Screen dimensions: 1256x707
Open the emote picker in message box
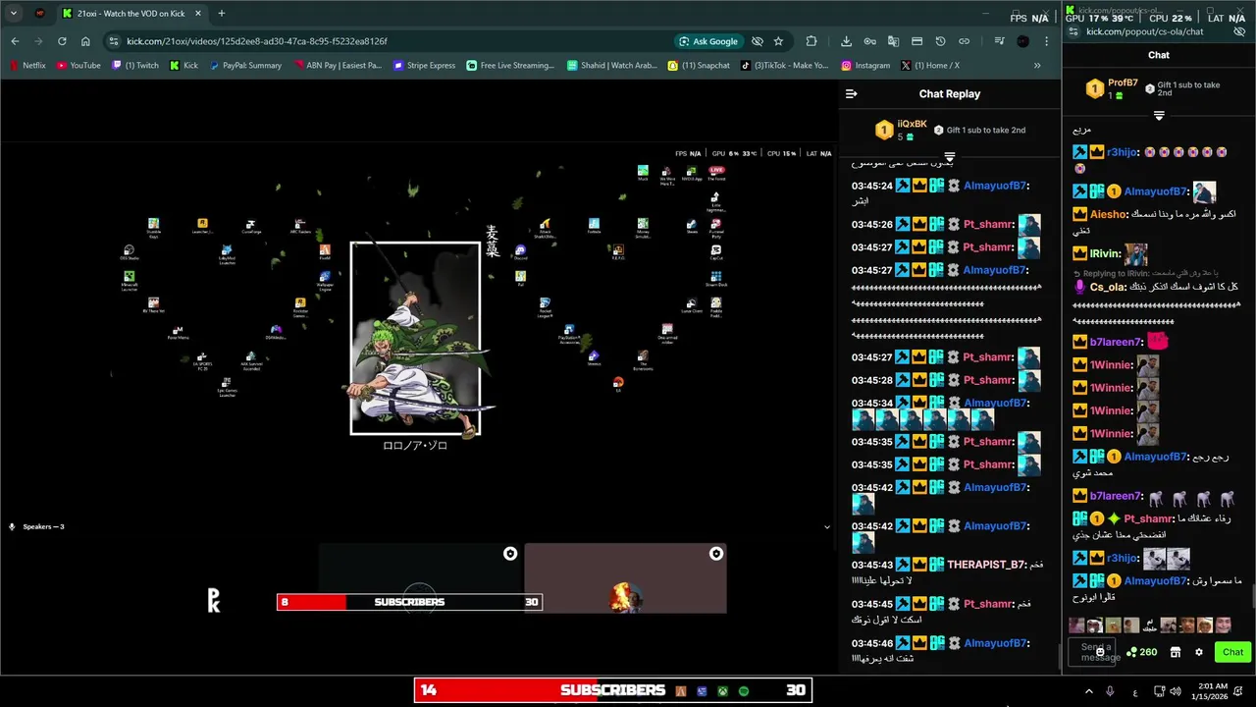[x=1100, y=652]
